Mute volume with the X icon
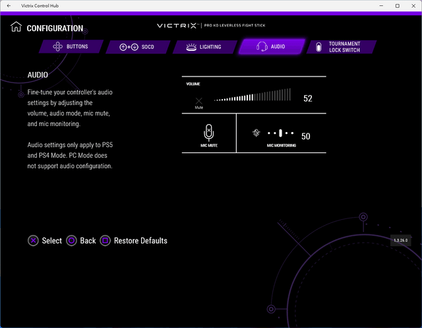The image size is (422, 328). [x=199, y=101]
